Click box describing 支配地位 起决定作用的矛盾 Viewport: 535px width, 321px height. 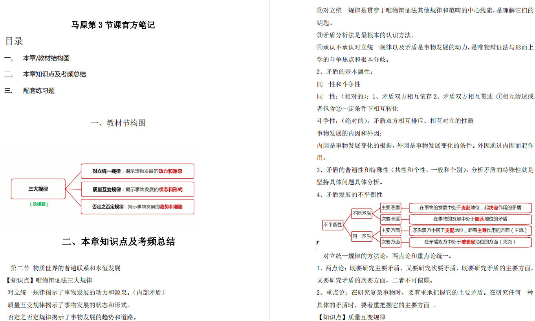click(470, 207)
